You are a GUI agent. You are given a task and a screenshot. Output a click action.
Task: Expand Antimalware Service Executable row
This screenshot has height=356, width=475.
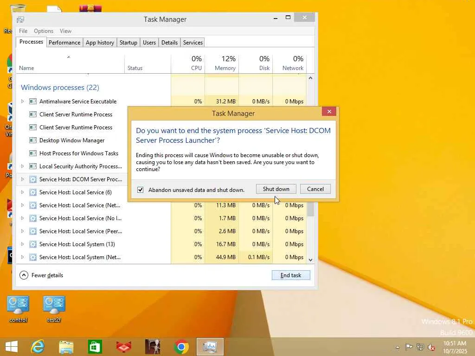coord(22,102)
